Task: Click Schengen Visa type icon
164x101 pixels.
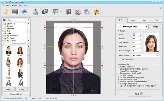Action: pos(120,27)
